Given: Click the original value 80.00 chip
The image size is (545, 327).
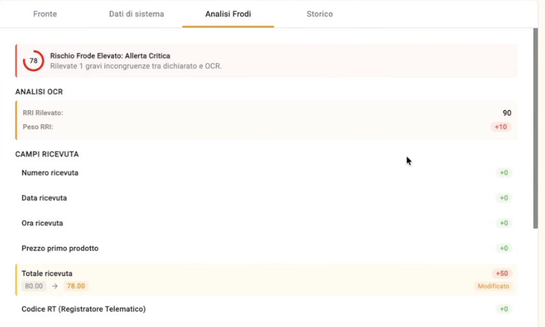Looking at the screenshot, I should pos(34,286).
